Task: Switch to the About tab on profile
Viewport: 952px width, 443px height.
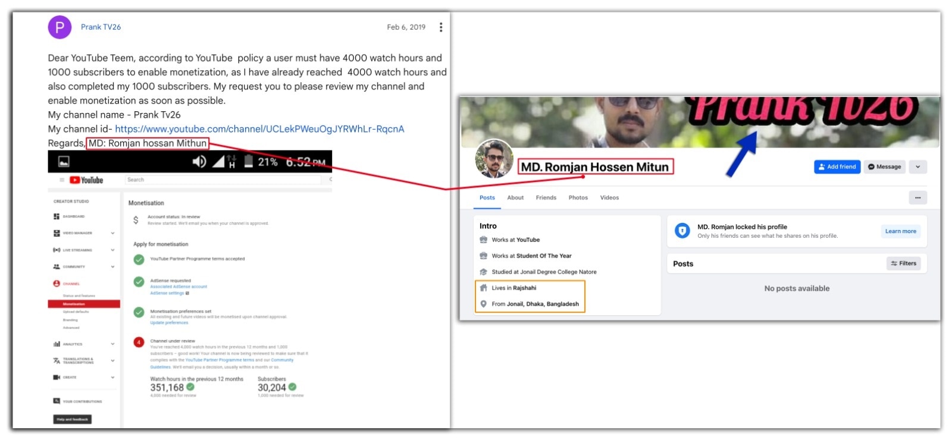Action: [x=515, y=198]
